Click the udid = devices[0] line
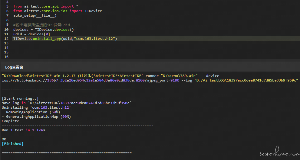This screenshot has width=300, height=160. [31, 34]
